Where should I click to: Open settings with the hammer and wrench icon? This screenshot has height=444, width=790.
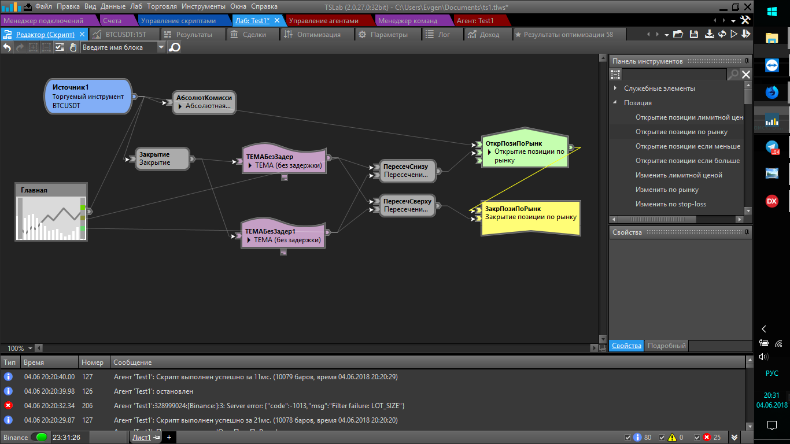coord(745,20)
